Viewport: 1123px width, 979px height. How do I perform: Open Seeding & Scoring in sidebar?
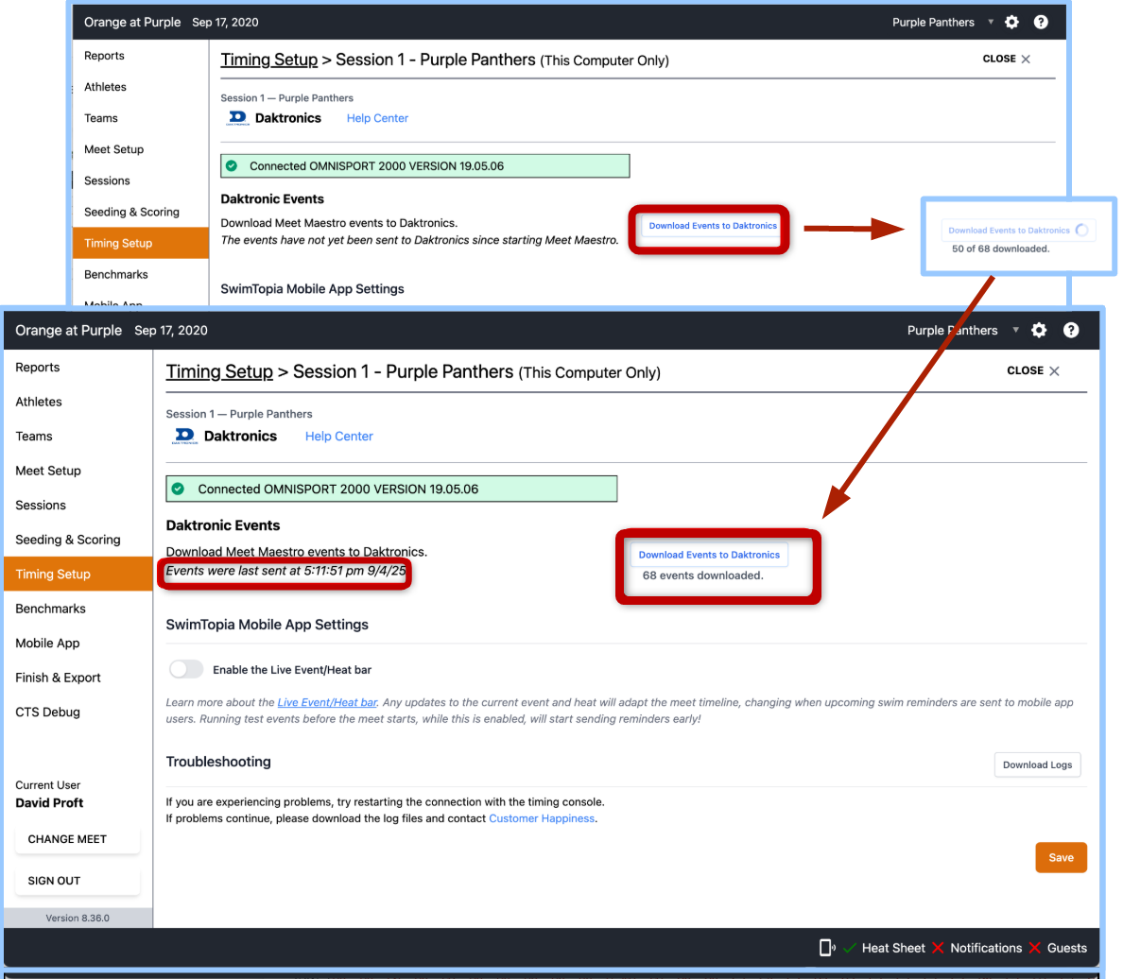click(68, 540)
